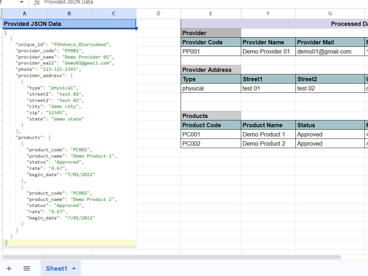The width and height of the screenshot is (368, 276).
Task: Click the zip 12345 JSON line
Action: 47,113
